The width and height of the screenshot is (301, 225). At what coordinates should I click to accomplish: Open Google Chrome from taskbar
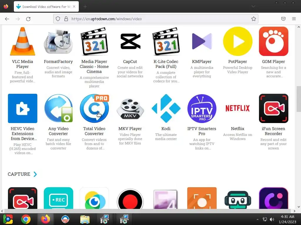pos(26,219)
